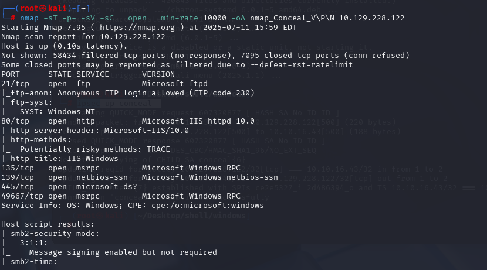Click the 21/tcp port entry
This screenshot has width=487, height=270.
[x=15, y=84]
